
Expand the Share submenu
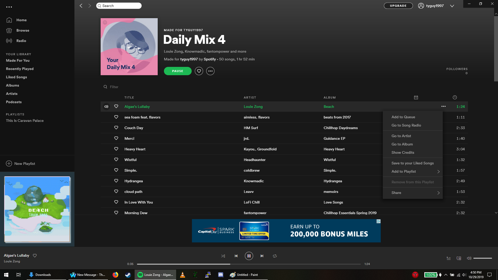point(412,193)
